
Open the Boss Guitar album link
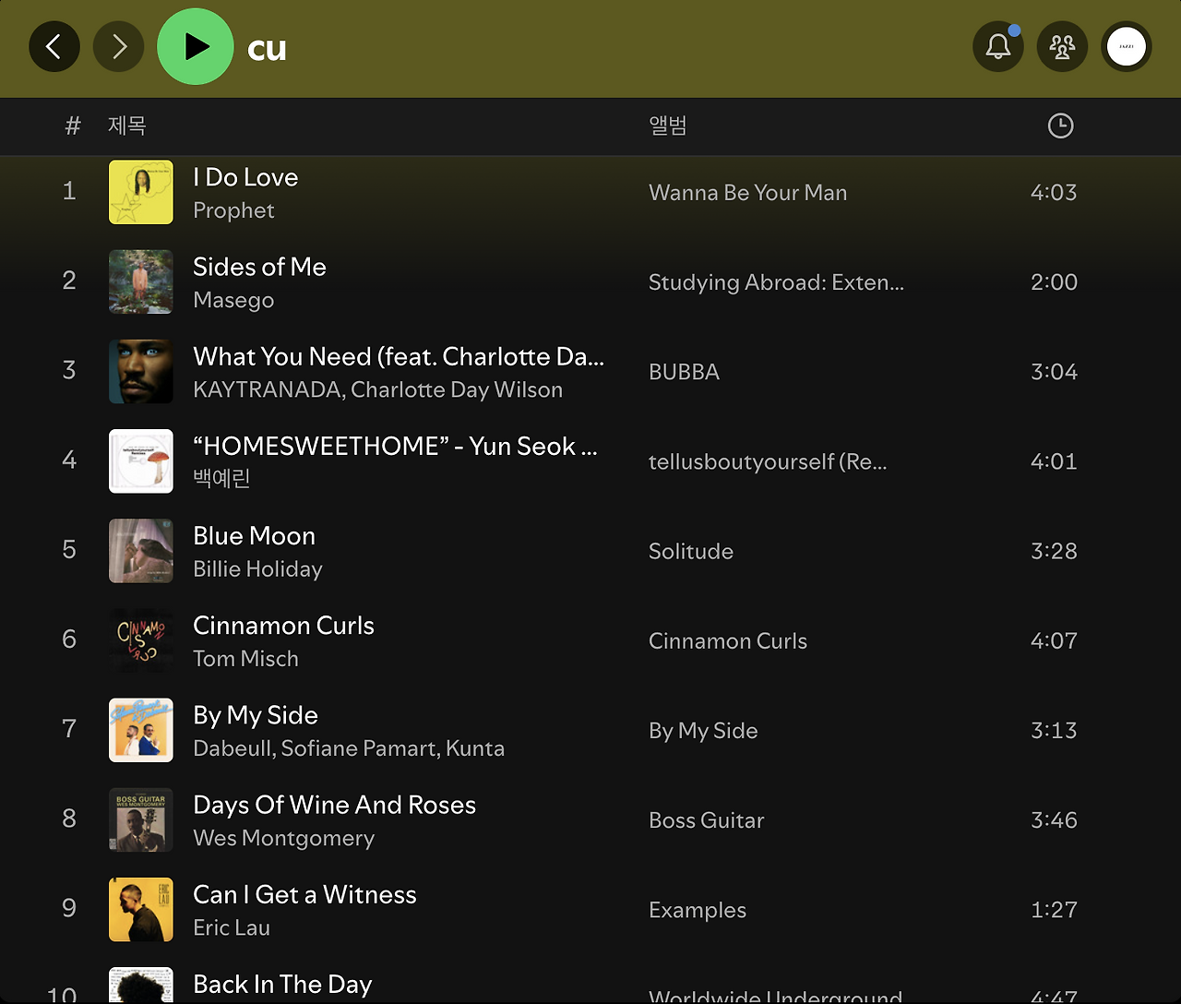(707, 820)
